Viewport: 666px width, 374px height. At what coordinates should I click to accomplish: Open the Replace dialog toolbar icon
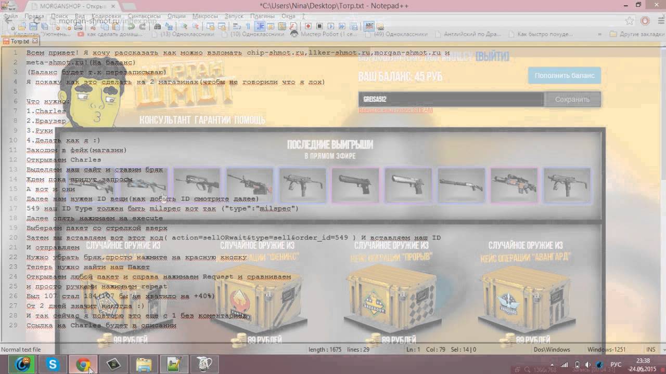tap(169, 26)
